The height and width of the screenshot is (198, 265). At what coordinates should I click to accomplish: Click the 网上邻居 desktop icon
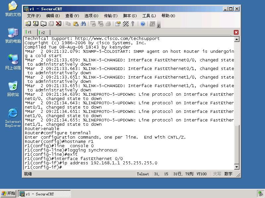[x=13, y=62]
